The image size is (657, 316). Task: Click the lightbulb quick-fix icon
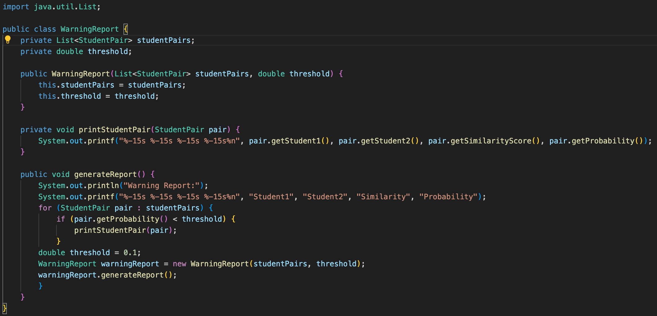coord(8,40)
